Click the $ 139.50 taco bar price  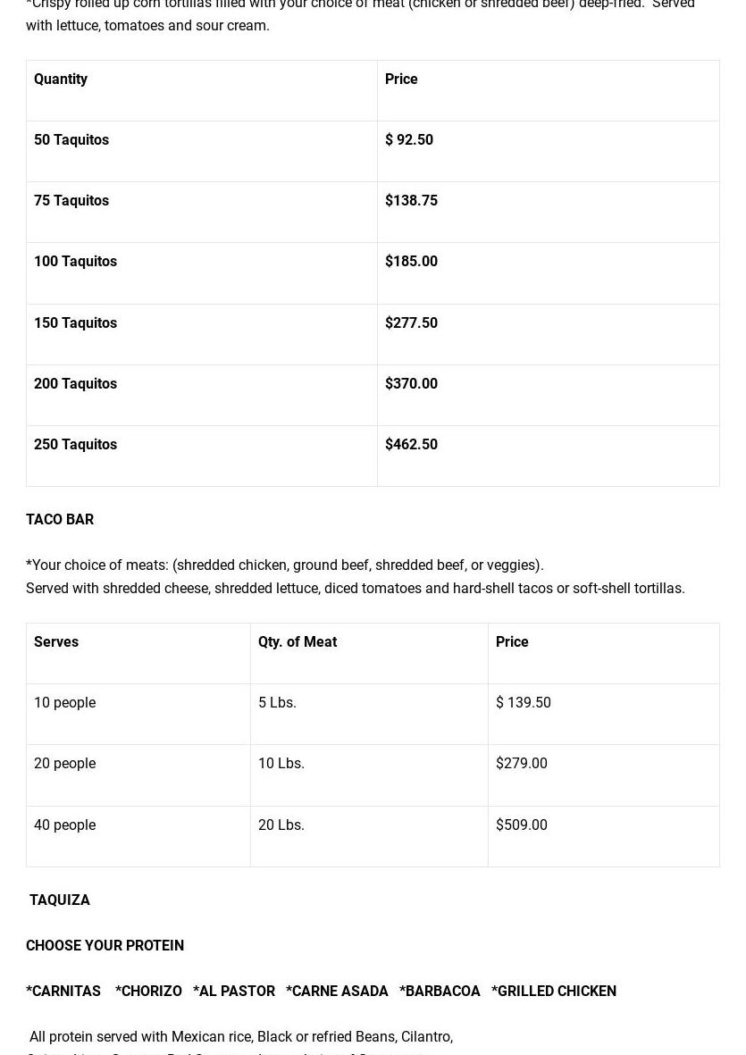point(524,703)
